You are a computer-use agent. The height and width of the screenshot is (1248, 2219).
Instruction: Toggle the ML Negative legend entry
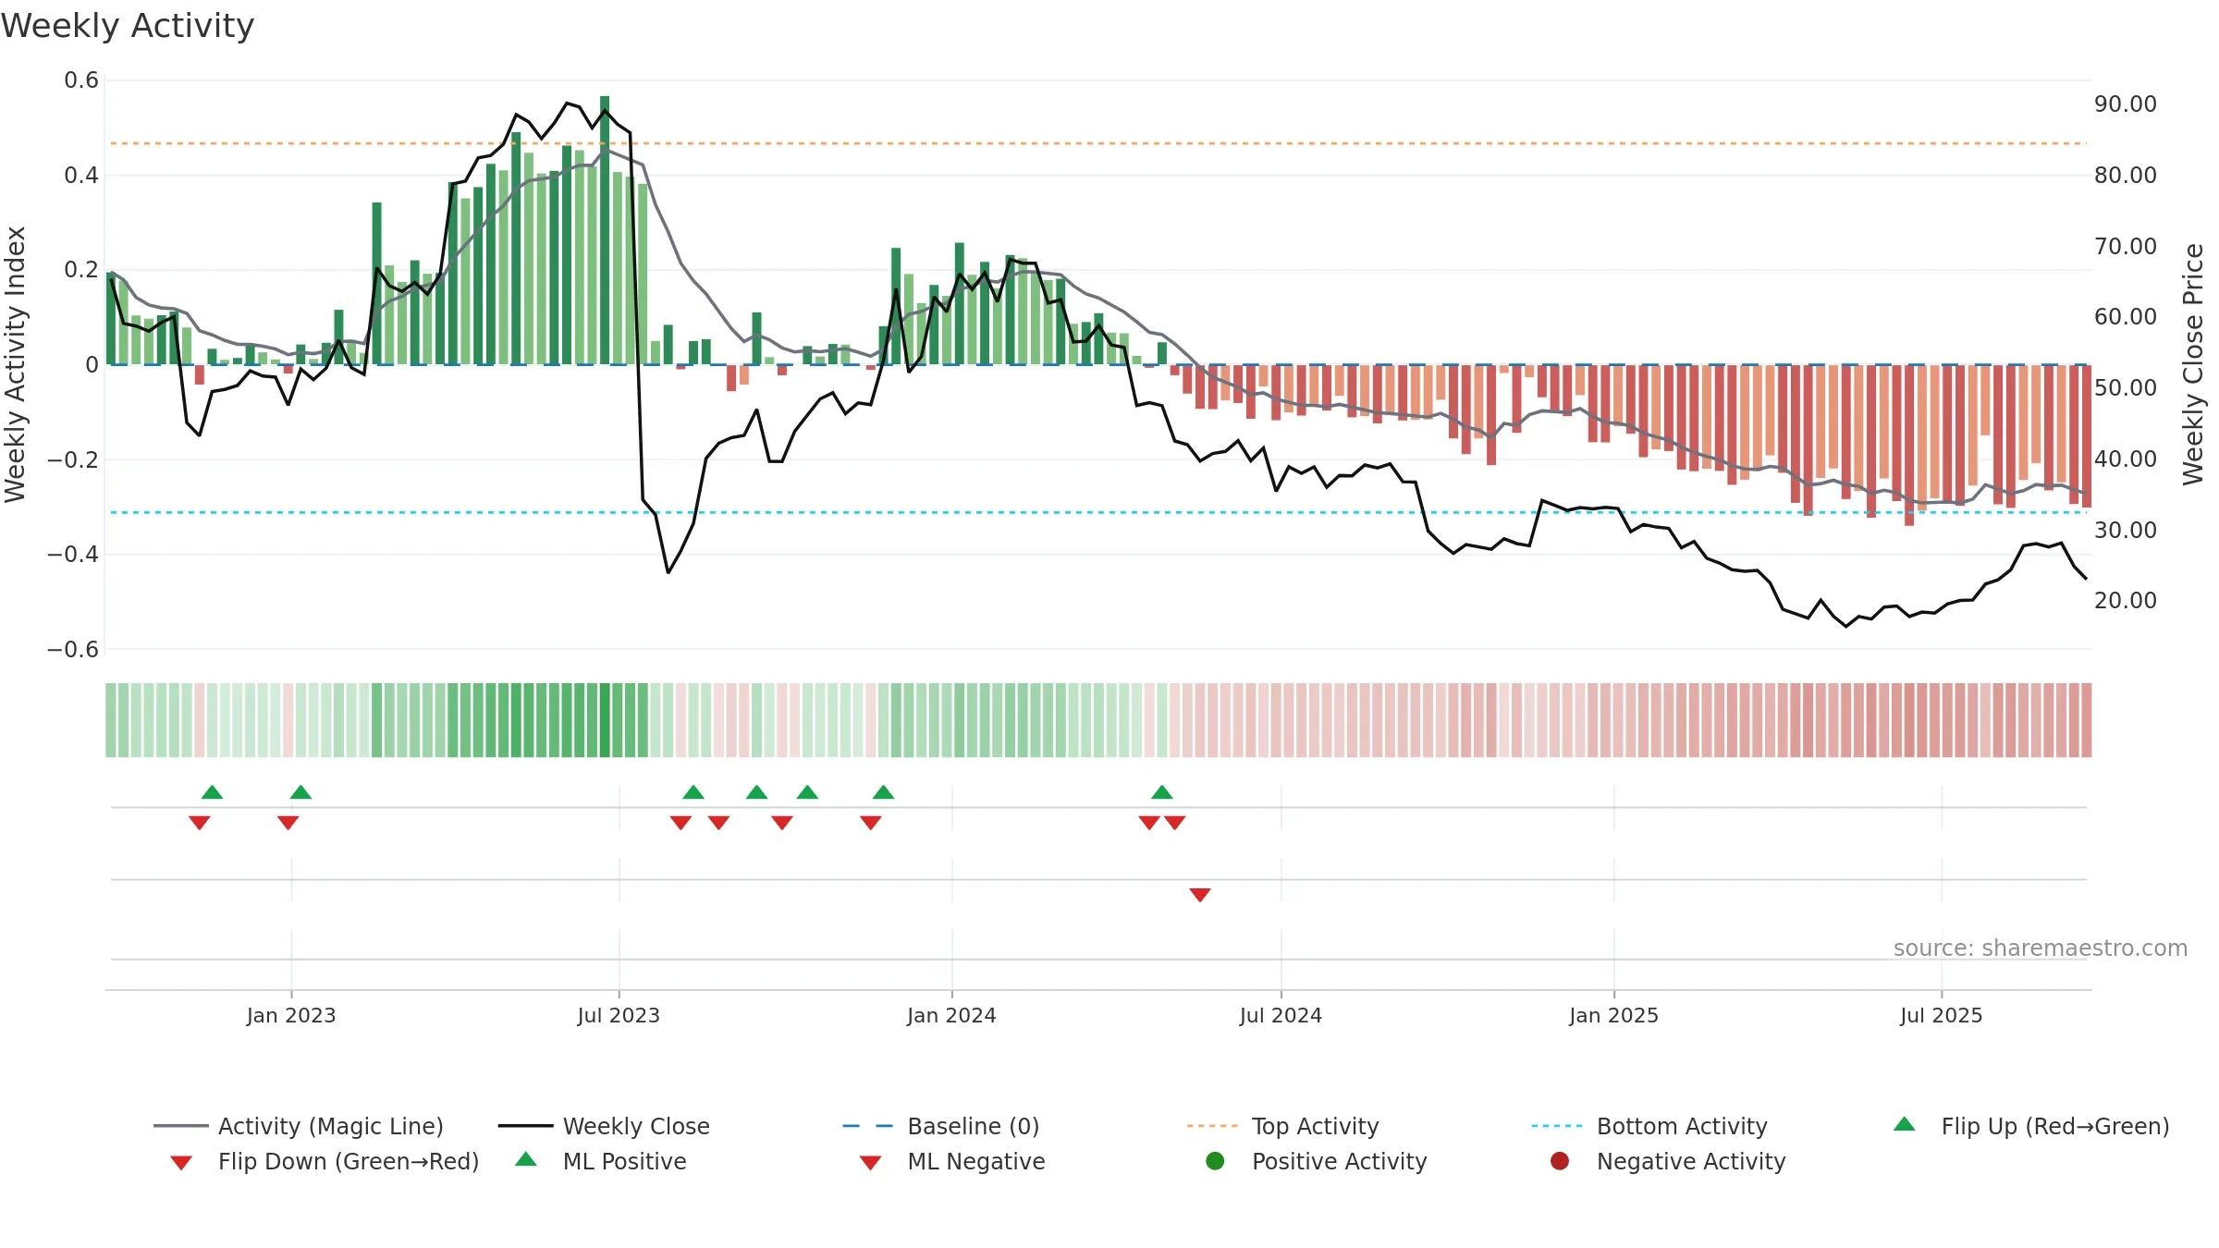pyautogui.click(x=952, y=1161)
